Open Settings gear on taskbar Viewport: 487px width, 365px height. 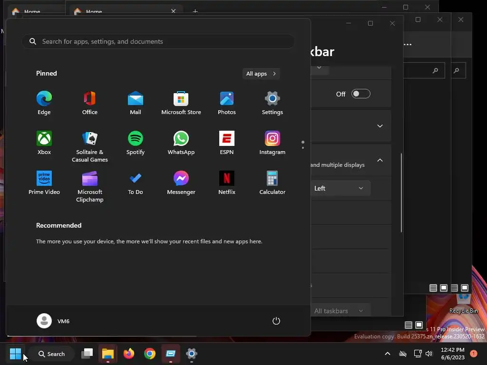[192, 354]
